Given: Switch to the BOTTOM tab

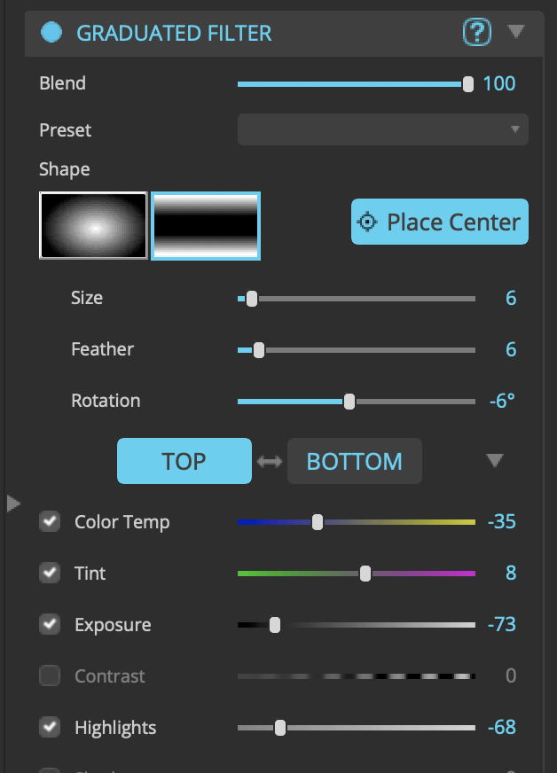Looking at the screenshot, I should [x=354, y=461].
